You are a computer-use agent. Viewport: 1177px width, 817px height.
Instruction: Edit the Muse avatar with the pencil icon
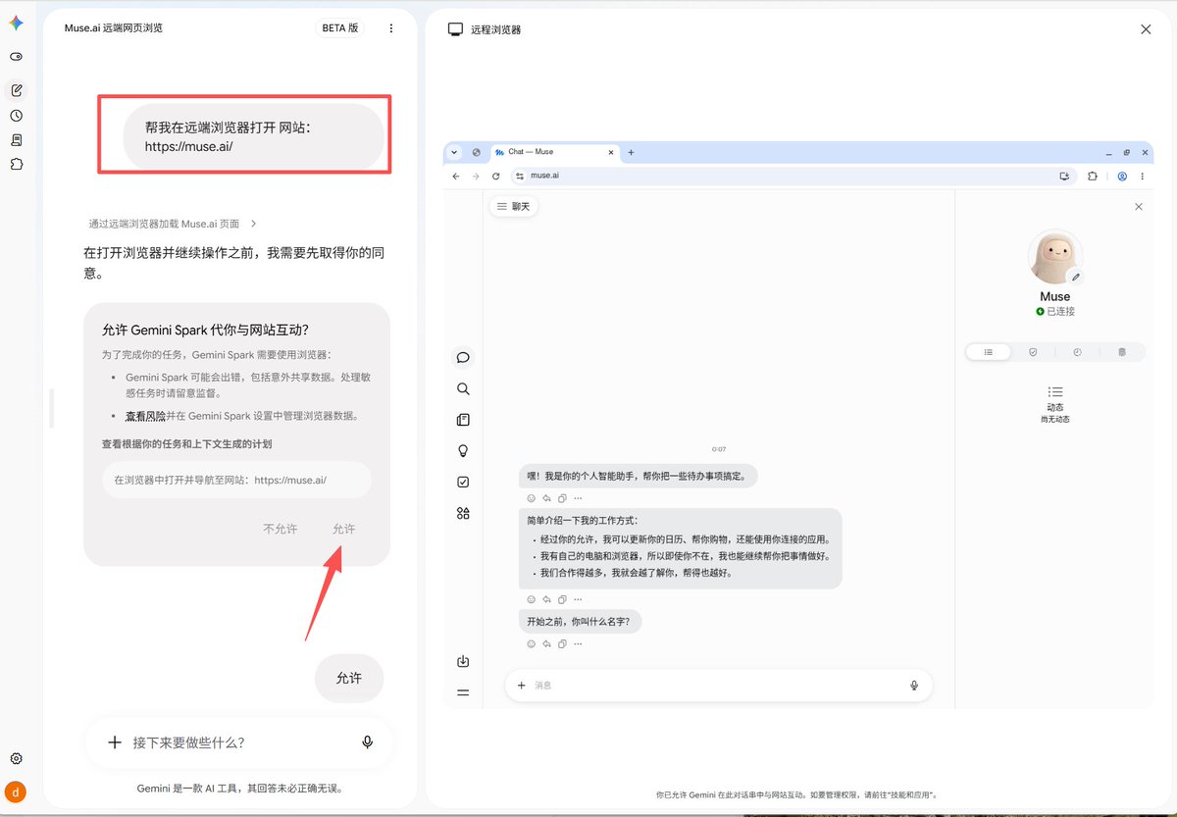(1074, 278)
